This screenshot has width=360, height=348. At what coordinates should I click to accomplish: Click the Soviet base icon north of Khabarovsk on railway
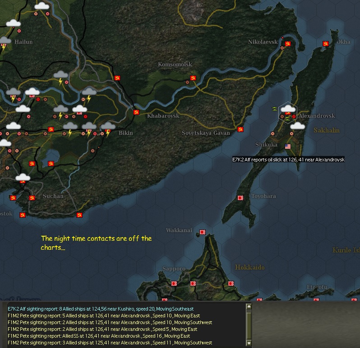point(117,78)
